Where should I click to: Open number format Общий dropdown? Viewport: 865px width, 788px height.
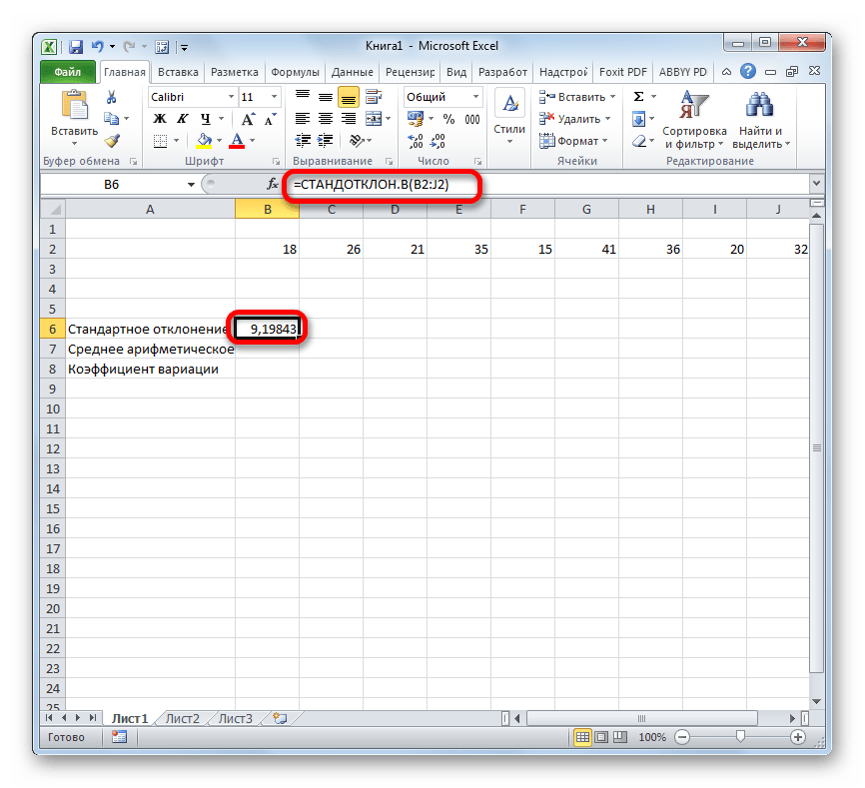475,97
